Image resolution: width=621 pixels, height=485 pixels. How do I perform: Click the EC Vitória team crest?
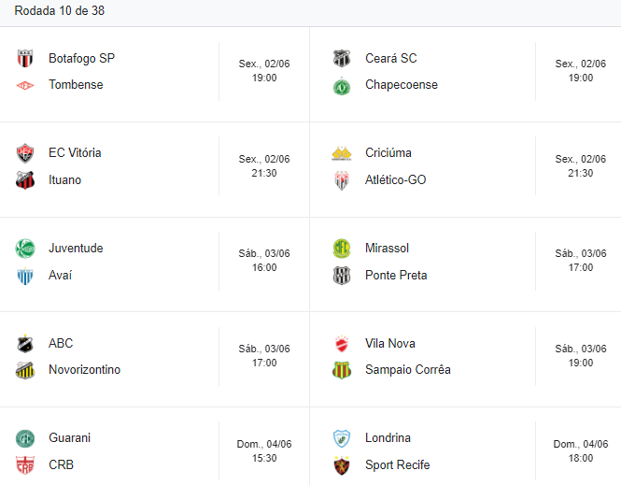tap(25, 153)
